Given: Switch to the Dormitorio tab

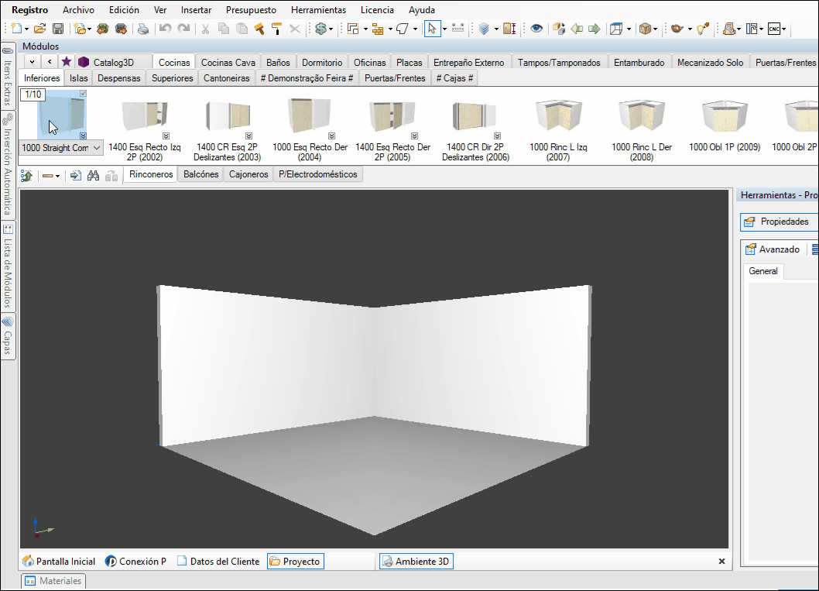Looking at the screenshot, I should click(322, 62).
